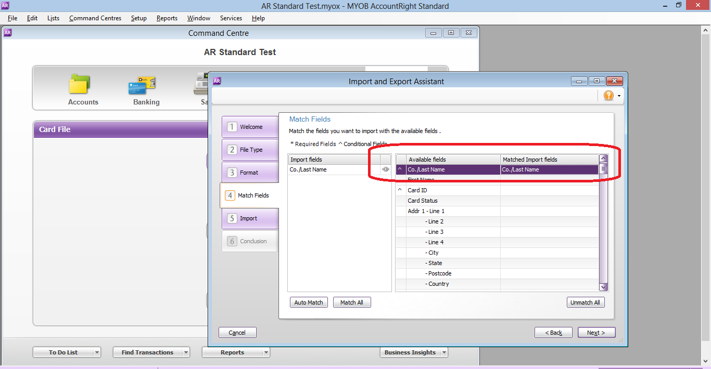The image size is (711, 369).
Task: Click the Matched Import fields column header
Action: tap(550, 160)
